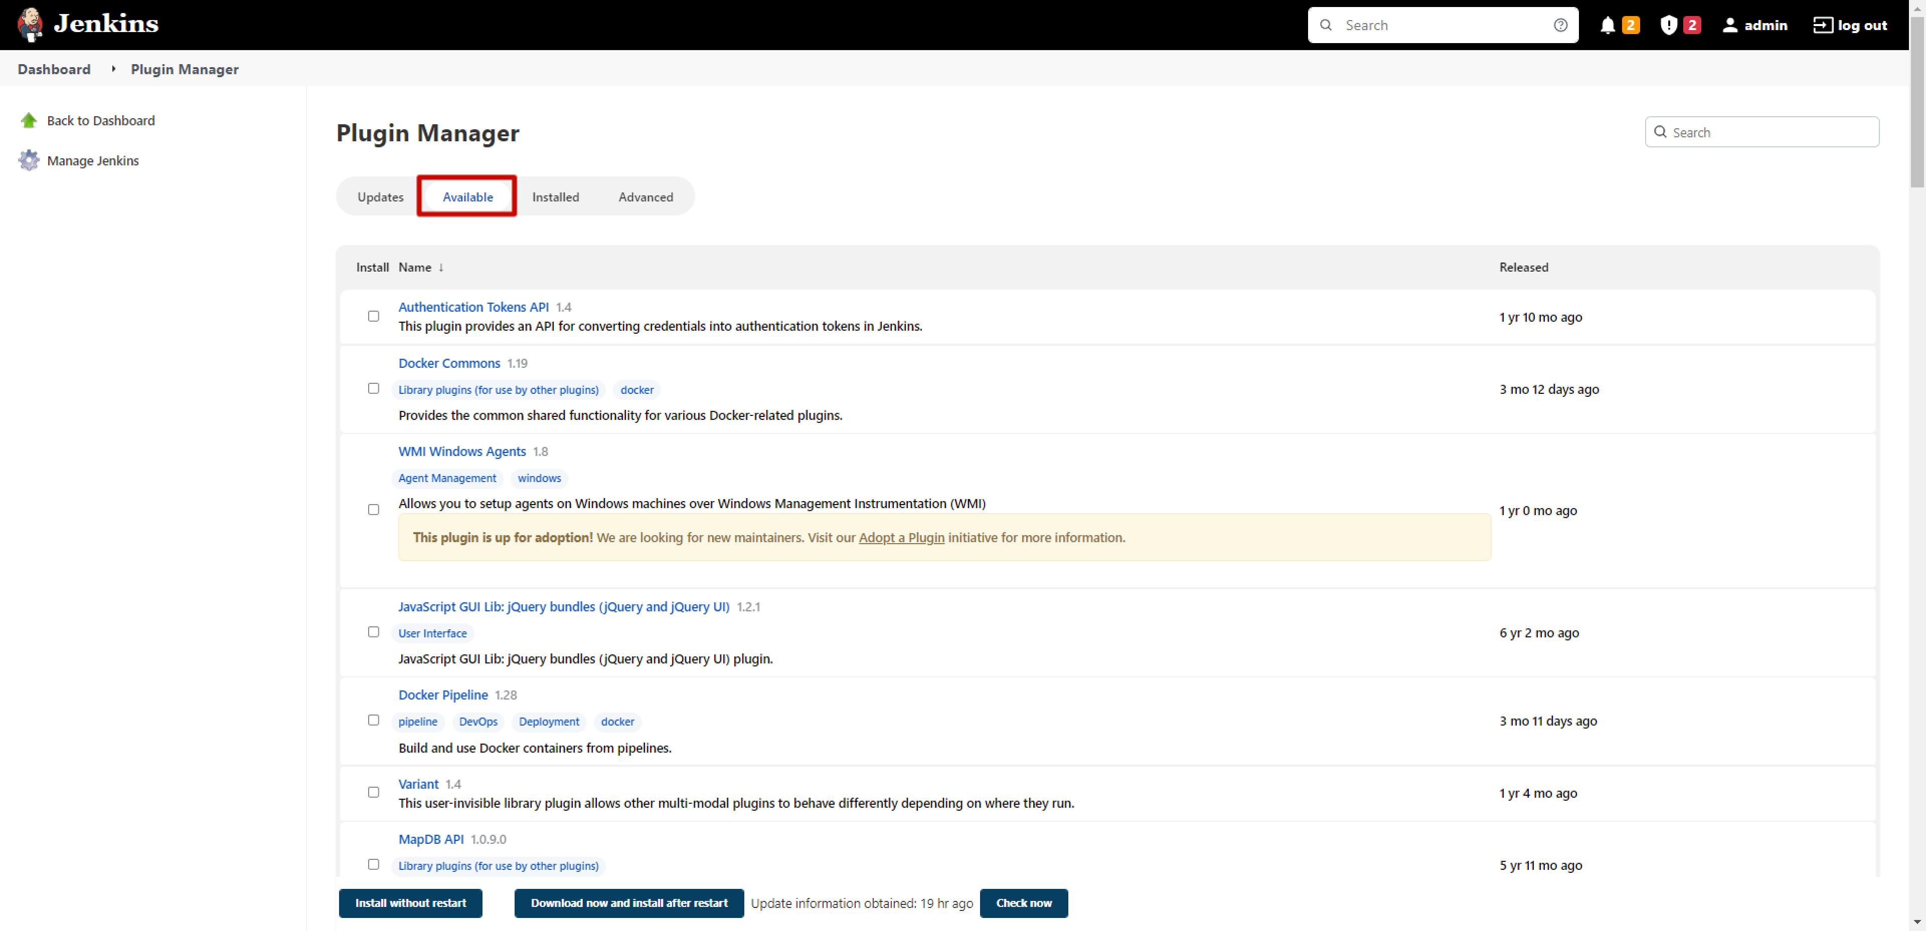Viewport: 1926px width, 931px height.
Task: Click the green Back to Dashboard arrow icon
Action: (x=29, y=120)
